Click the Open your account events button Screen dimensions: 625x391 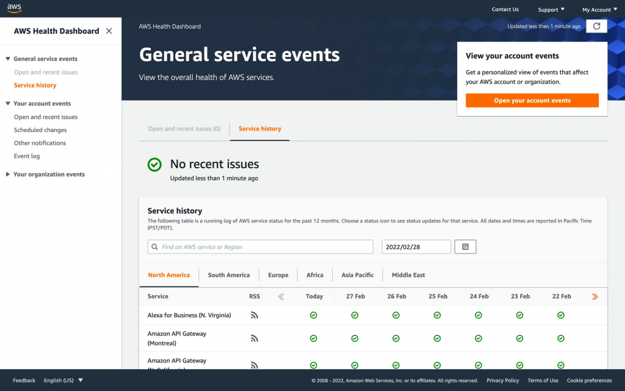(532, 100)
